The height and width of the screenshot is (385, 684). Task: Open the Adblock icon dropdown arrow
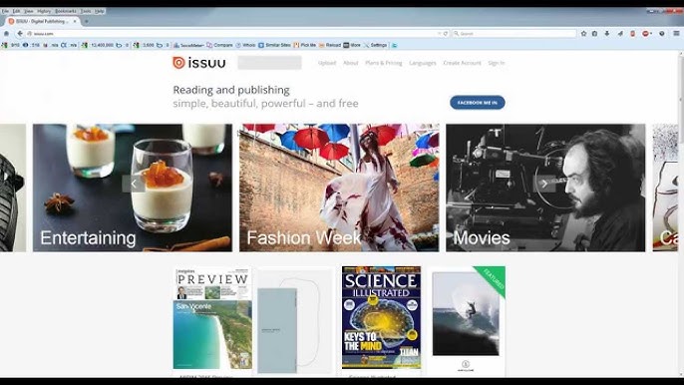click(x=650, y=33)
